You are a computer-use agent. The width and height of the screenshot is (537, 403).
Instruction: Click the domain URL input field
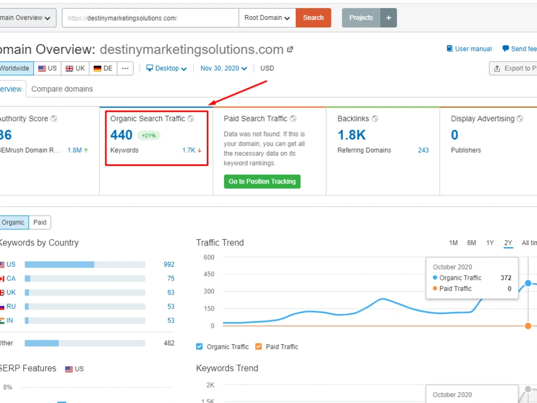(x=150, y=18)
